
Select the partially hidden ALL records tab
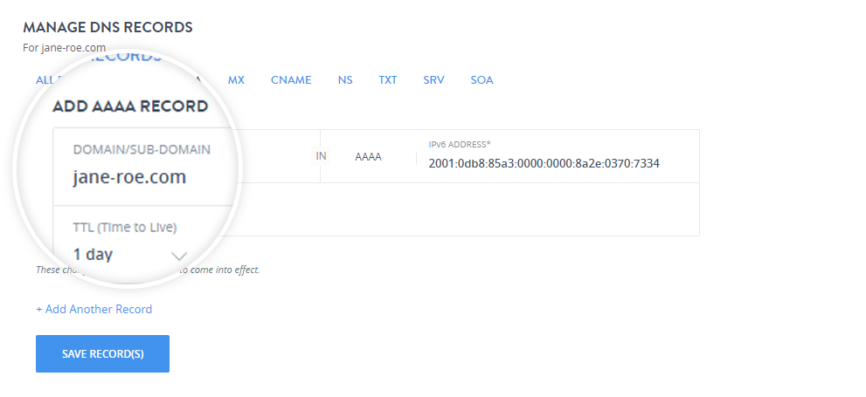(45, 80)
